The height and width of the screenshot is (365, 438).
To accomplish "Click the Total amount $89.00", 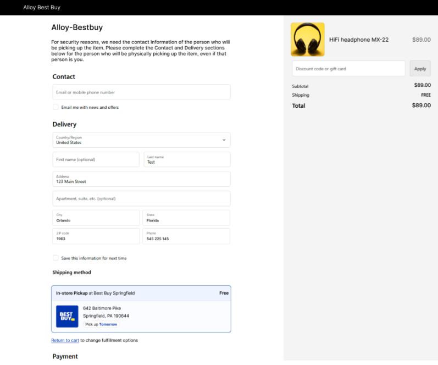I will (422, 106).
